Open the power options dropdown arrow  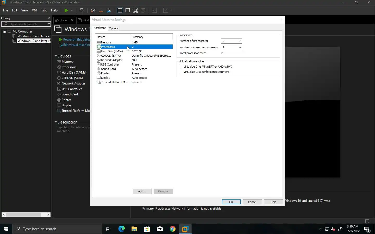(72, 10)
